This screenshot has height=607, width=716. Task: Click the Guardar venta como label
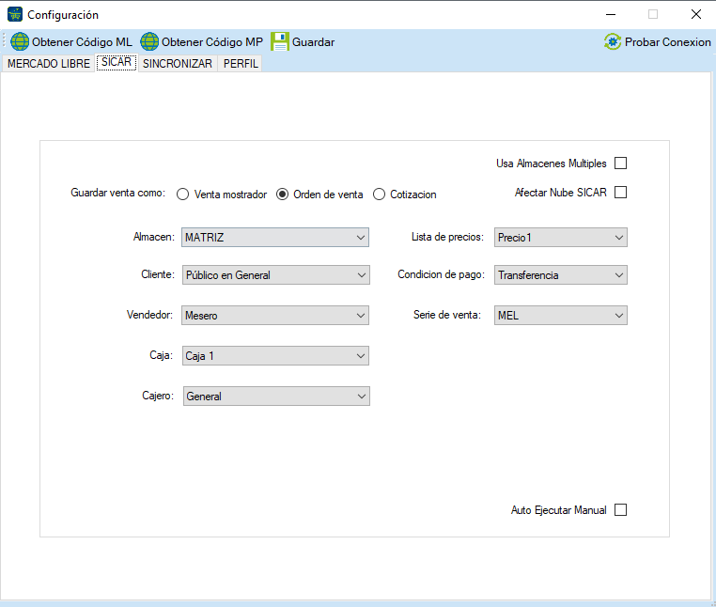tap(117, 193)
